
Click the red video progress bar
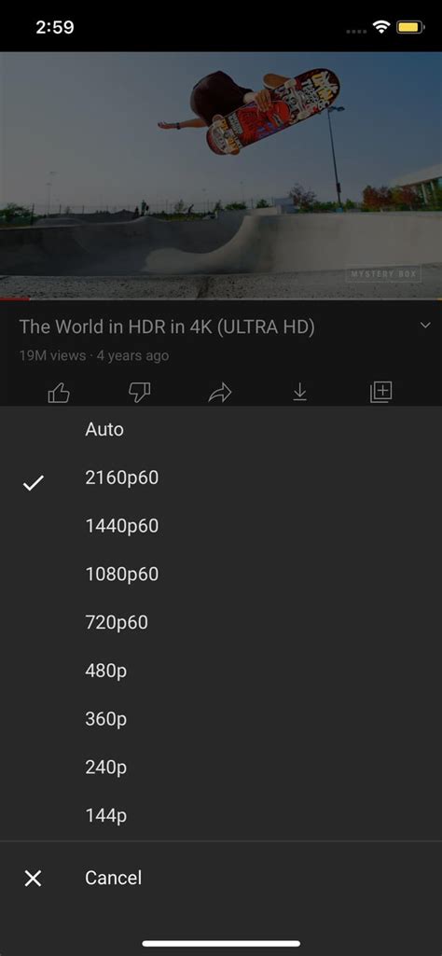click(x=15, y=298)
